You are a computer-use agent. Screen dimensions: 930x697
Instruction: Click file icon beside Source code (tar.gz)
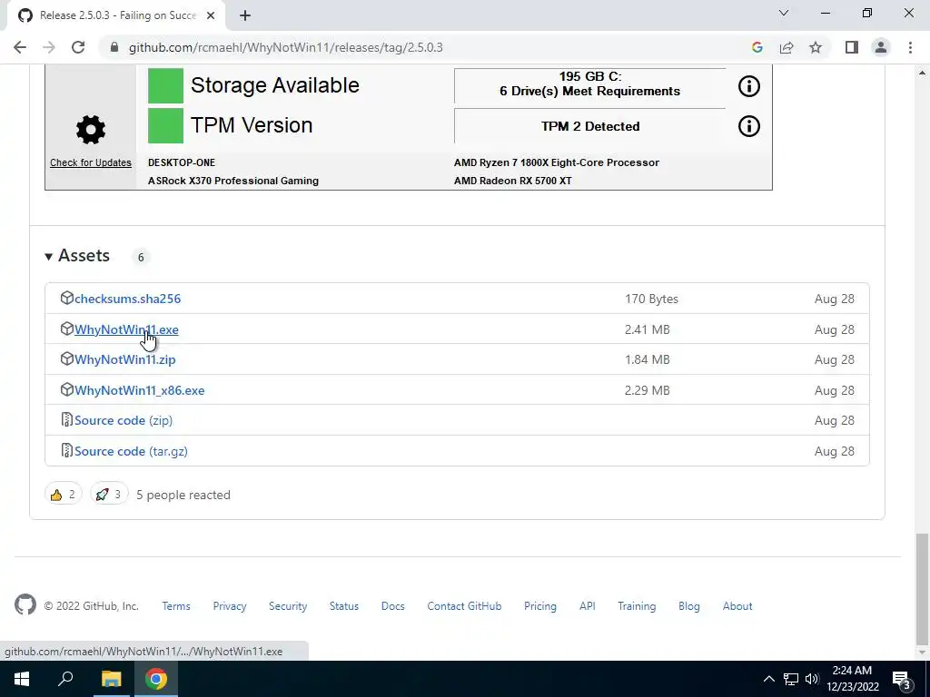[66, 451]
